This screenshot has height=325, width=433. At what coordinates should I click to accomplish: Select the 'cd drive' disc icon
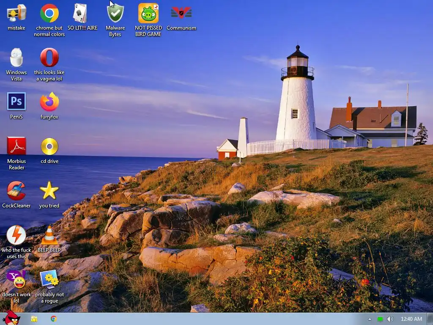pyautogui.click(x=49, y=146)
